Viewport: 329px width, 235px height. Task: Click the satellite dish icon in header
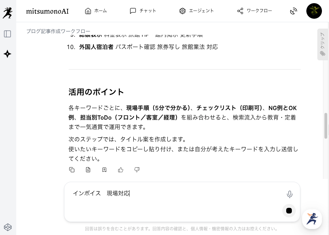pos(293,11)
